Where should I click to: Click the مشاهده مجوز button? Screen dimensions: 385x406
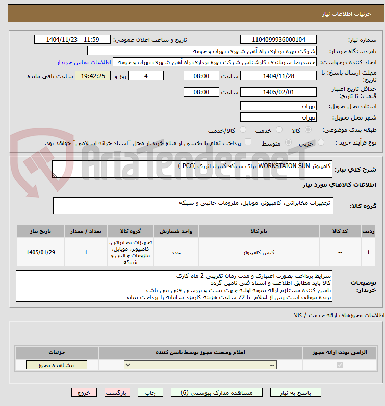(57, 365)
